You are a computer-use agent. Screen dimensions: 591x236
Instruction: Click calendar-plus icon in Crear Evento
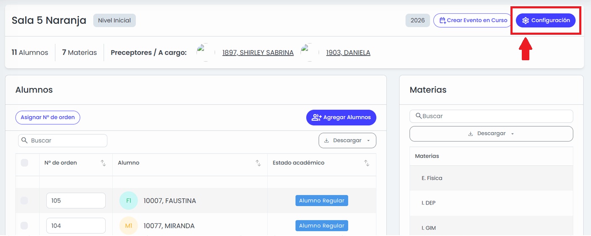click(x=443, y=21)
